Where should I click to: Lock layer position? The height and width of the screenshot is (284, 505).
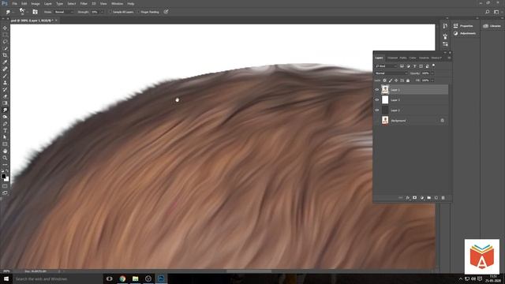[396, 80]
